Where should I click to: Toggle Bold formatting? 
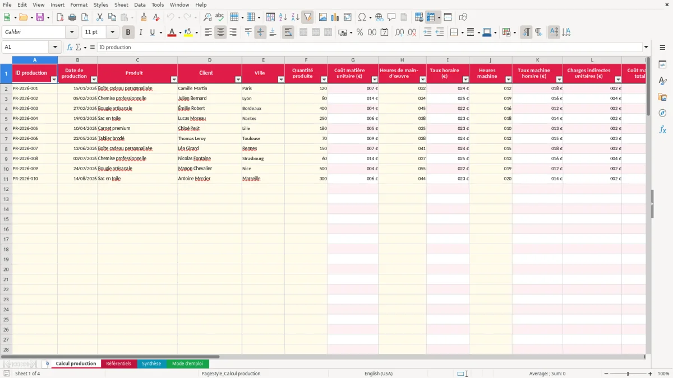pyautogui.click(x=128, y=32)
